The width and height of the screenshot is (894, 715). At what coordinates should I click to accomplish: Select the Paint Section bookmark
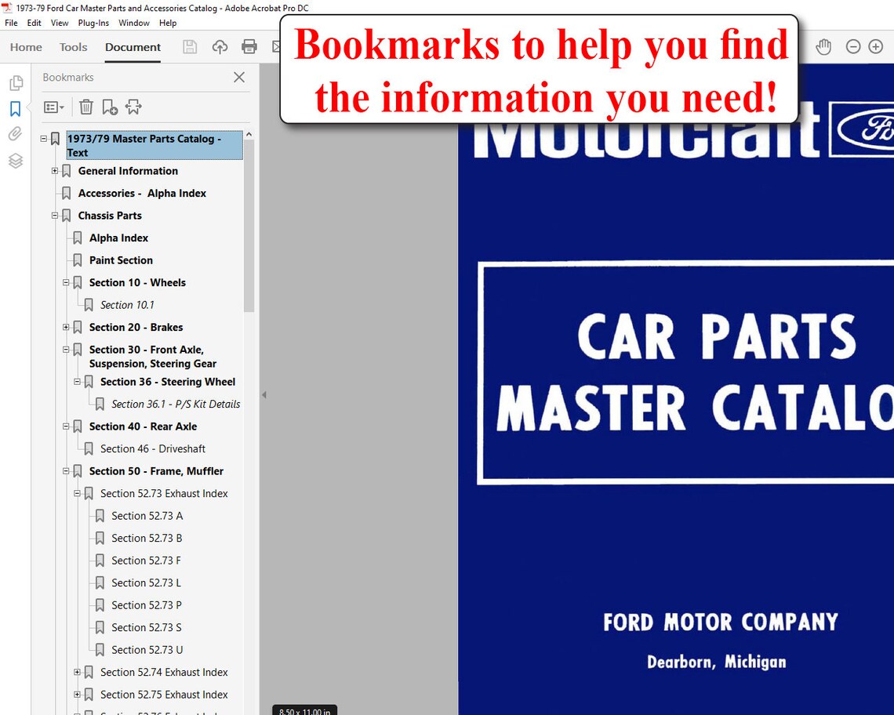point(121,260)
